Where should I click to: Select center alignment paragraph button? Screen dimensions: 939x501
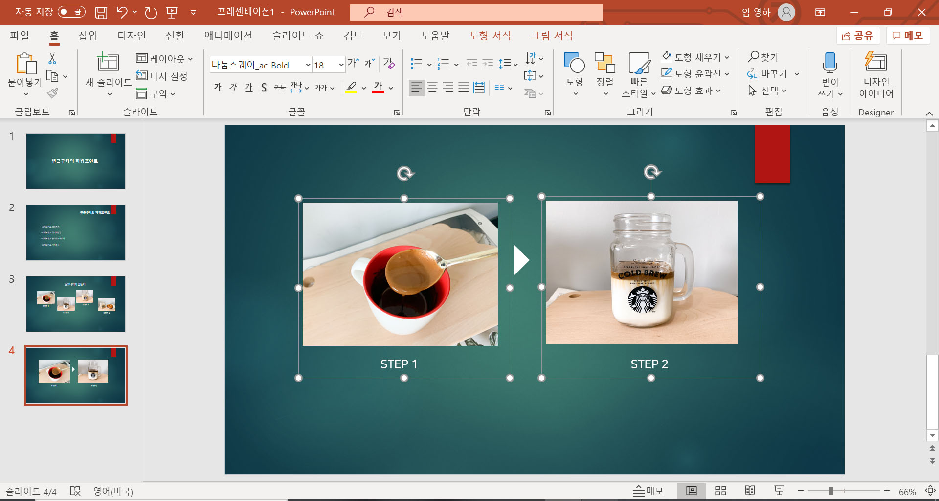pos(432,88)
